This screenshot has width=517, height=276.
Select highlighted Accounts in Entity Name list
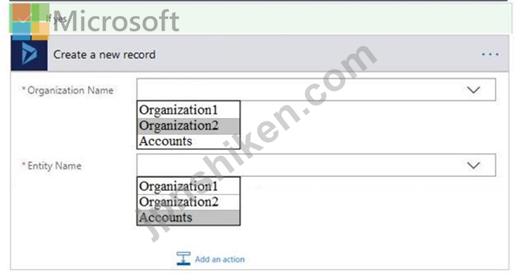(189, 218)
